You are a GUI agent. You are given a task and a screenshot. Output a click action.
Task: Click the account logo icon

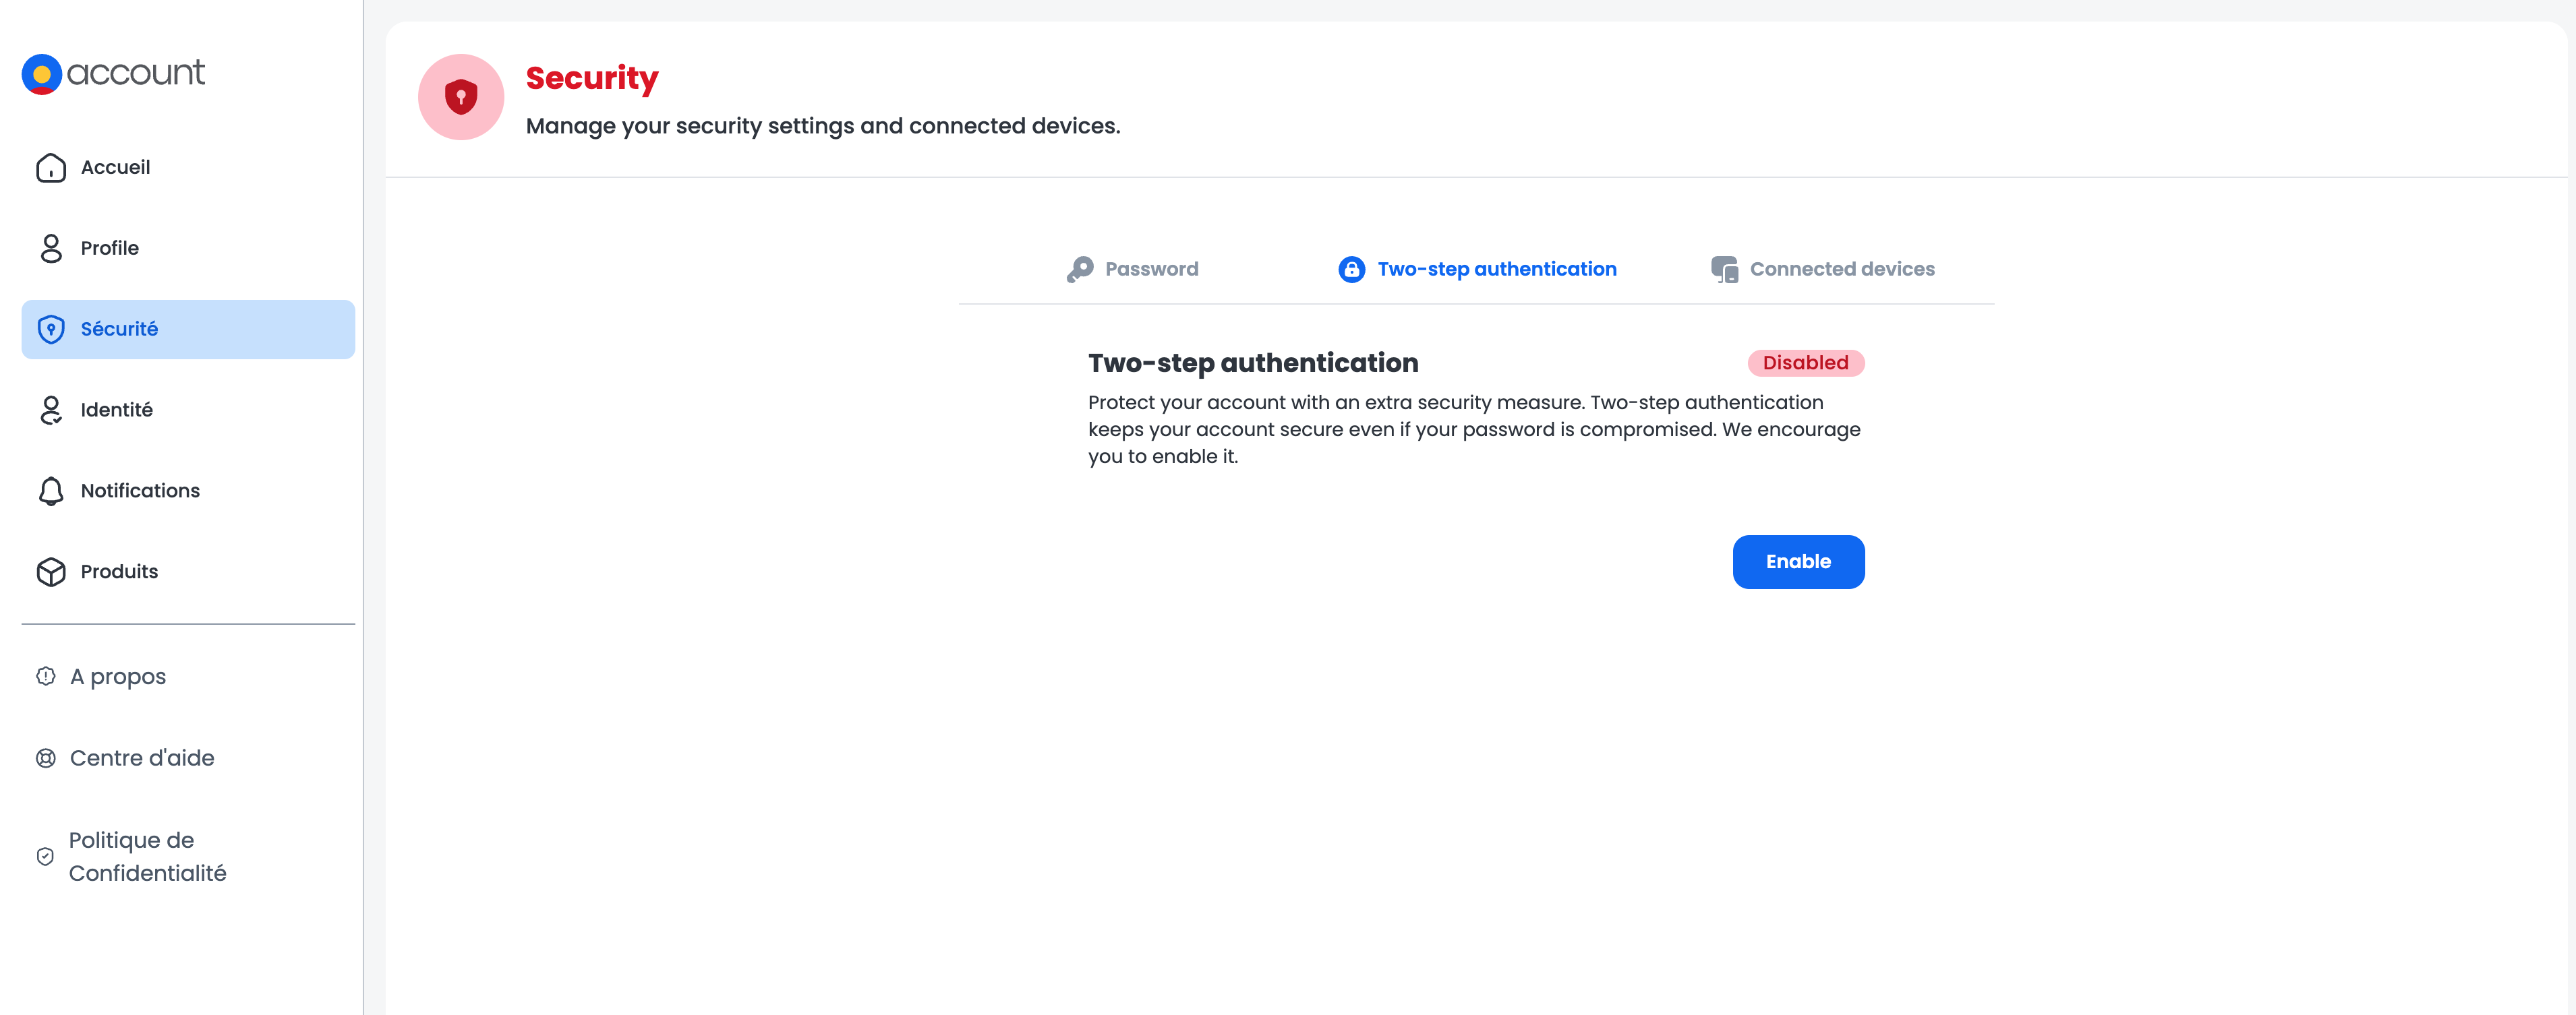point(42,74)
